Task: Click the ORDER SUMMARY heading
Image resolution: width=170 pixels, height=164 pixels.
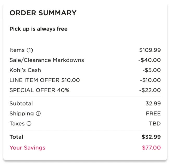Action: click(x=43, y=13)
